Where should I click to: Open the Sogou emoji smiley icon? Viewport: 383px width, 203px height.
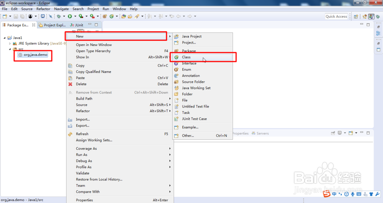pos(346,194)
